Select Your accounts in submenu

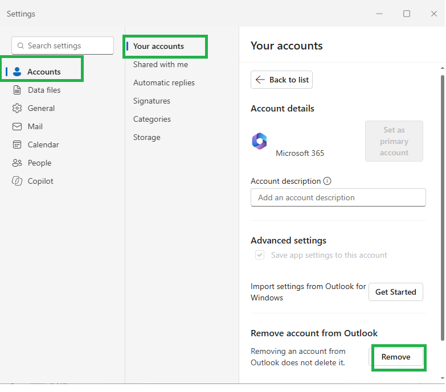pos(158,46)
